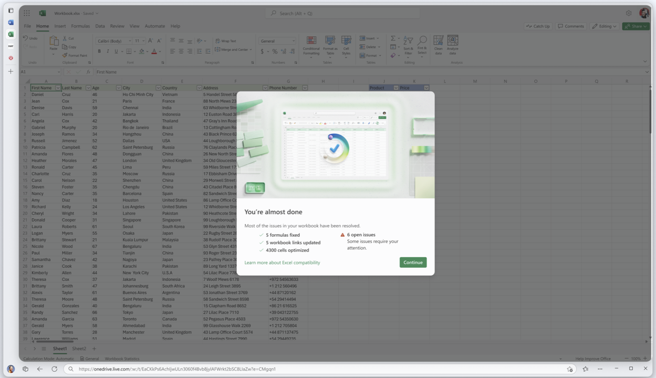This screenshot has width=656, height=378.
Task: Click the browser address bar URL
Action: click(x=177, y=369)
